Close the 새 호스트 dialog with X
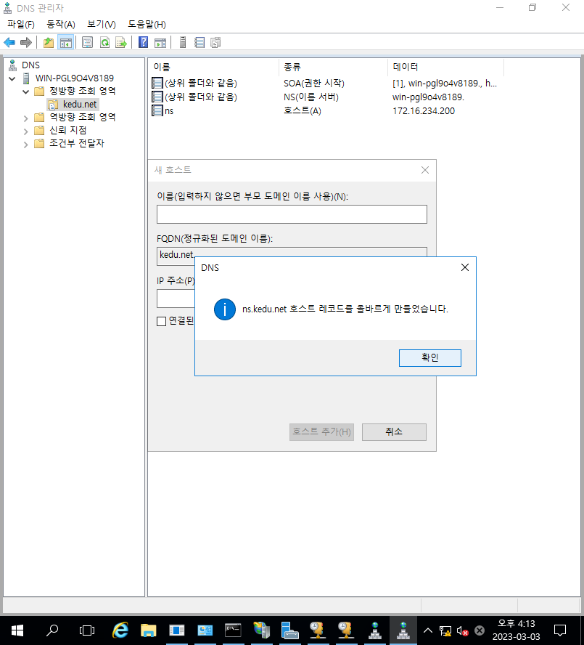The height and width of the screenshot is (645, 584). [425, 170]
